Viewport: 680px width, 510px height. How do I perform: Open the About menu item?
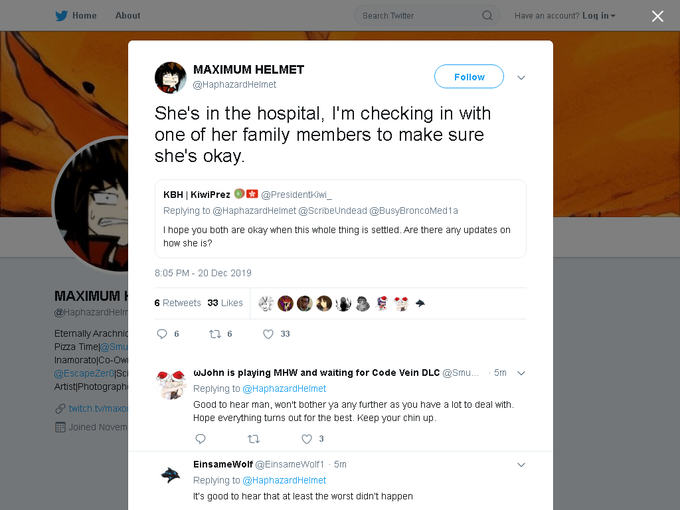pos(128,16)
